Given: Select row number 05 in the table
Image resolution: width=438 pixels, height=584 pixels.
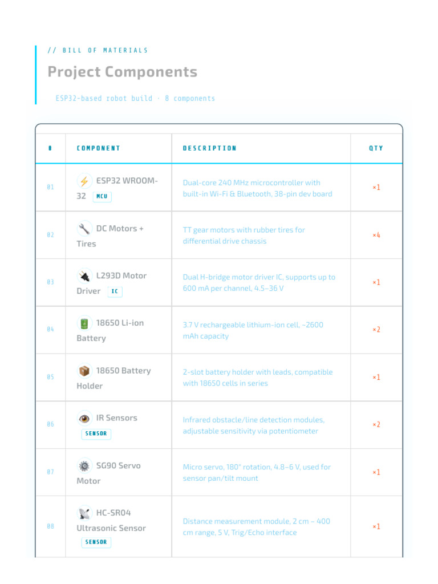Looking at the screenshot, I should click(x=50, y=377).
